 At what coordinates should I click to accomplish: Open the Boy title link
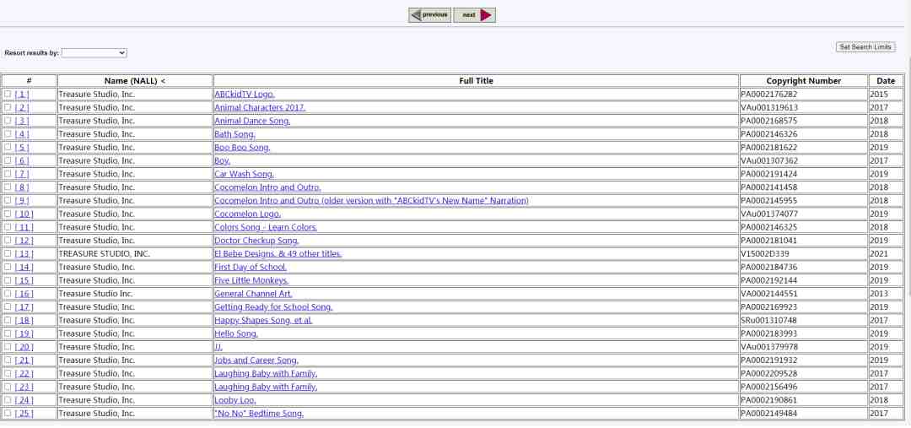click(x=222, y=161)
